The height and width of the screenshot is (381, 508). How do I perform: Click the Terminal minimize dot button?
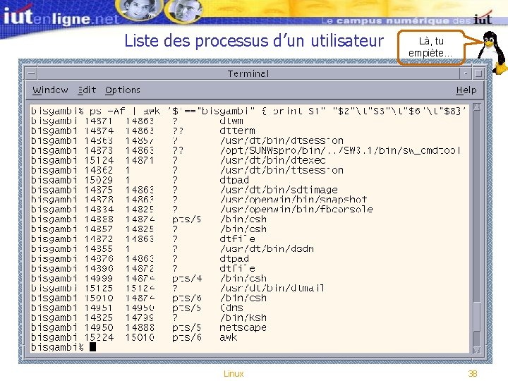[466, 73]
